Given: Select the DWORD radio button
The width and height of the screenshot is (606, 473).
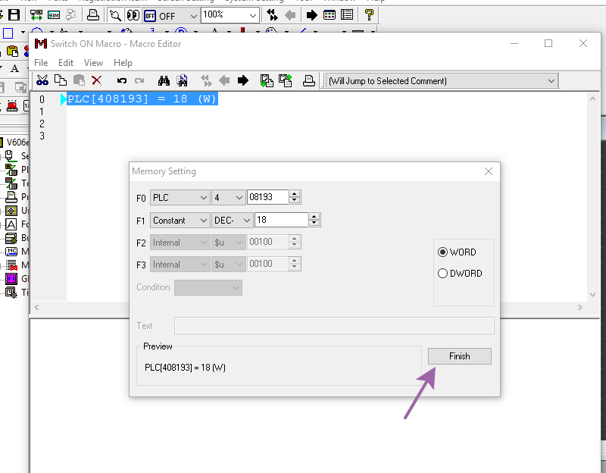Looking at the screenshot, I should coord(443,274).
